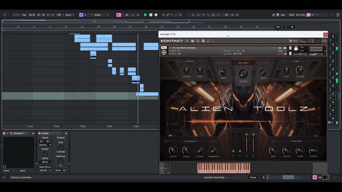342x192 pixels.
Task: Enable the Bass Mono button
Action: pyautogui.click(x=45, y=167)
